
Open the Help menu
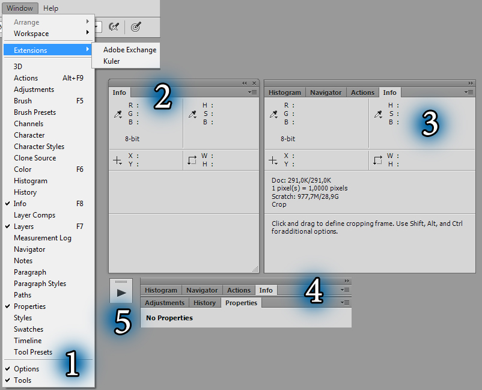click(50, 8)
